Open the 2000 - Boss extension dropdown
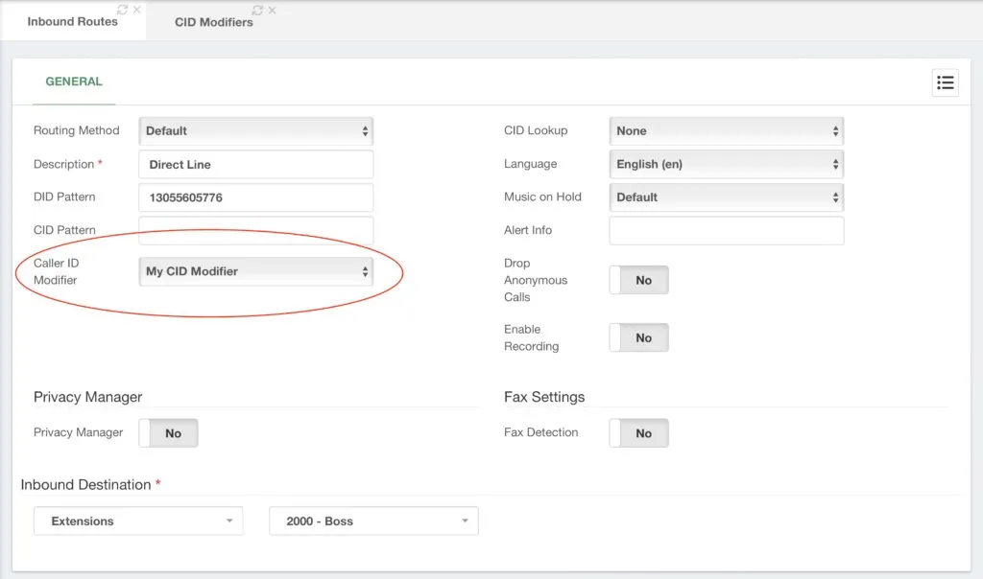 point(373,521)
